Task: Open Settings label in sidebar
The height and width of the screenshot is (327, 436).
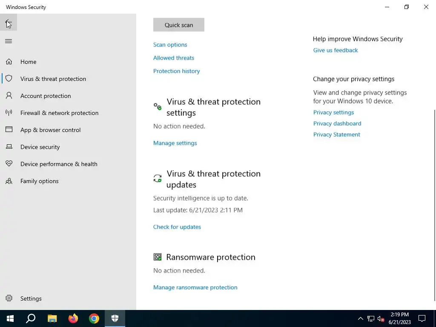Action: [31, 298]
